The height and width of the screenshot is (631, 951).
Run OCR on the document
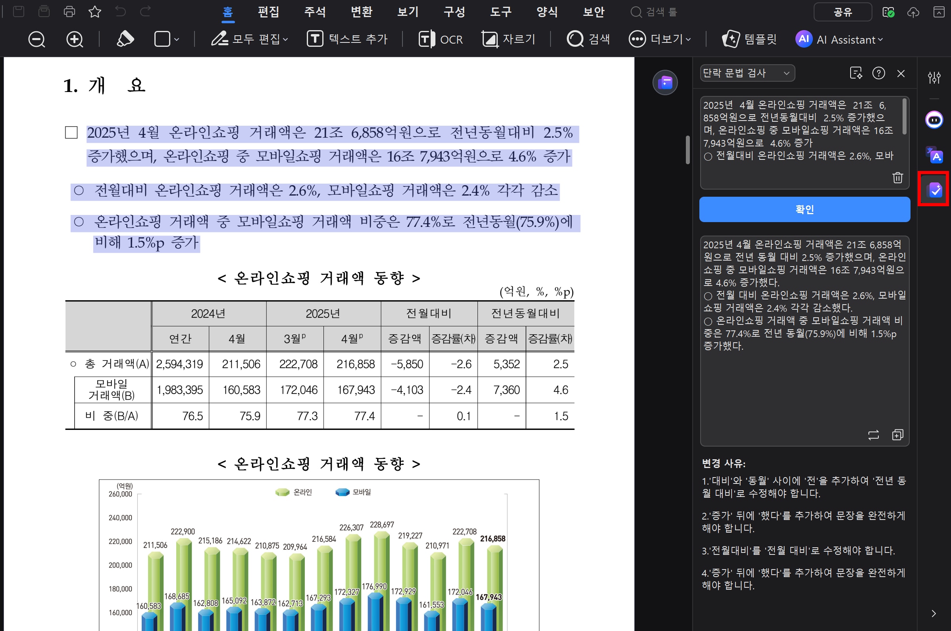pyautogui.click(x=441, y=39)
